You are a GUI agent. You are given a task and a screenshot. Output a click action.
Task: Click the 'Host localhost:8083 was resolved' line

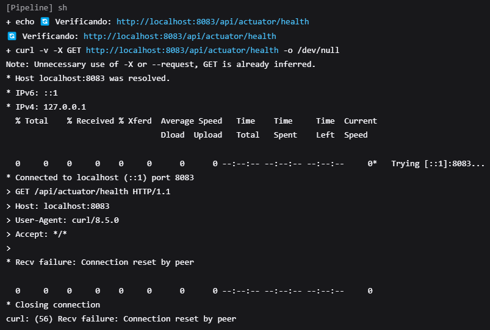coord(88,79)
